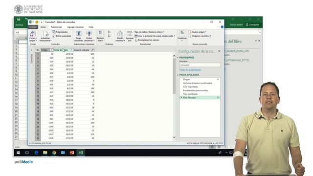Viewport: 313px width, 176px height.
Task: Click the Agrupar por icon
Action: click(130, 34)
